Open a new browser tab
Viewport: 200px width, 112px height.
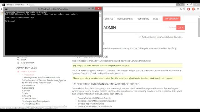[32, 5]
